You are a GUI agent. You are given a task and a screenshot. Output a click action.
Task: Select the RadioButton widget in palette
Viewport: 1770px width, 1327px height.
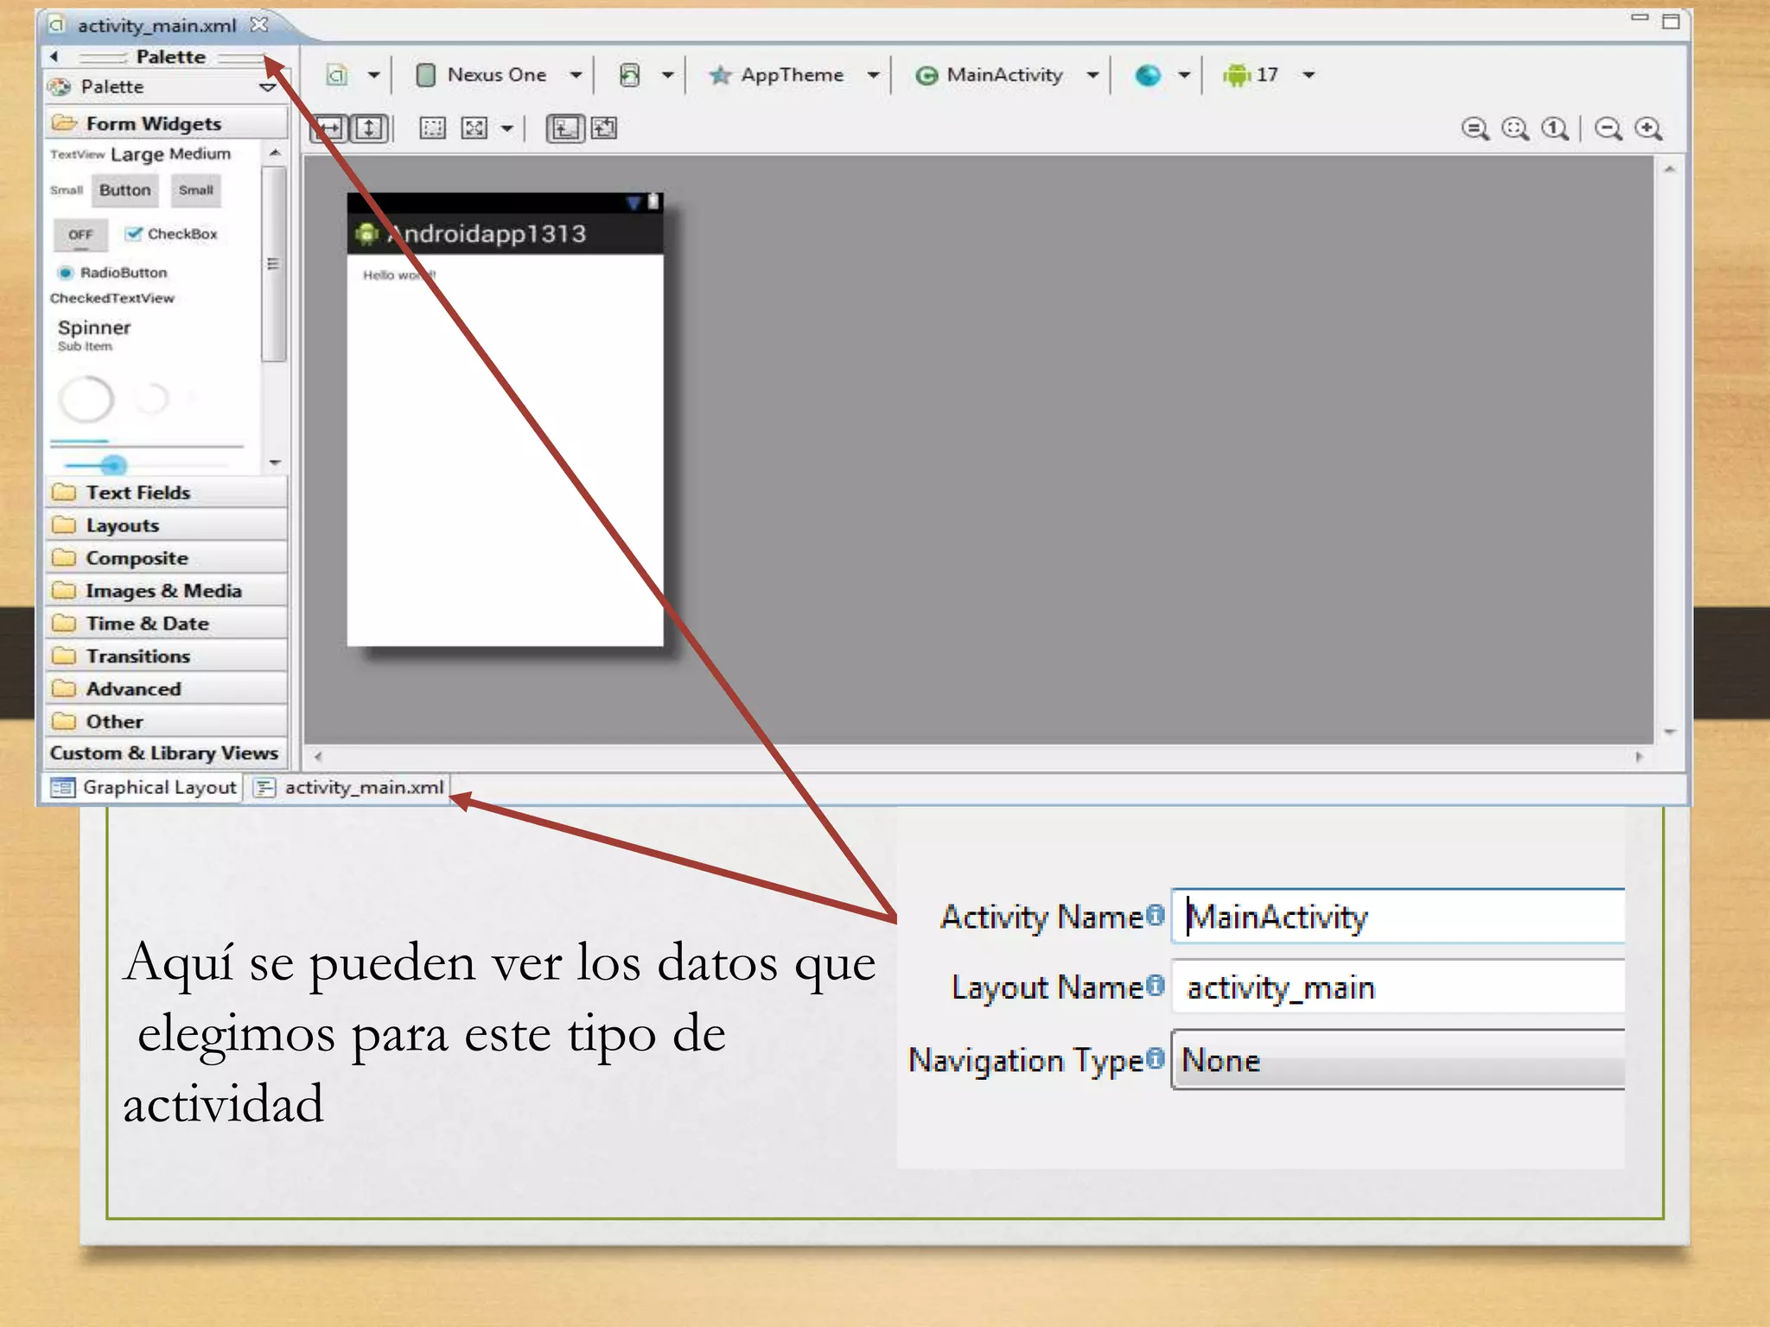point(112,272)
